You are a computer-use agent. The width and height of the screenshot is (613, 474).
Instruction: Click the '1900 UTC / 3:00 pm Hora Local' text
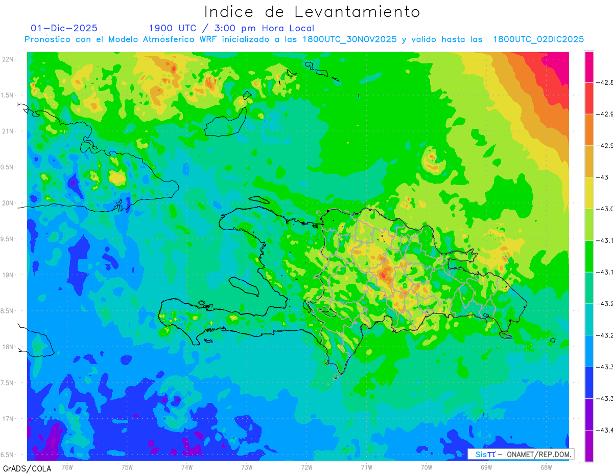[231, 29]
